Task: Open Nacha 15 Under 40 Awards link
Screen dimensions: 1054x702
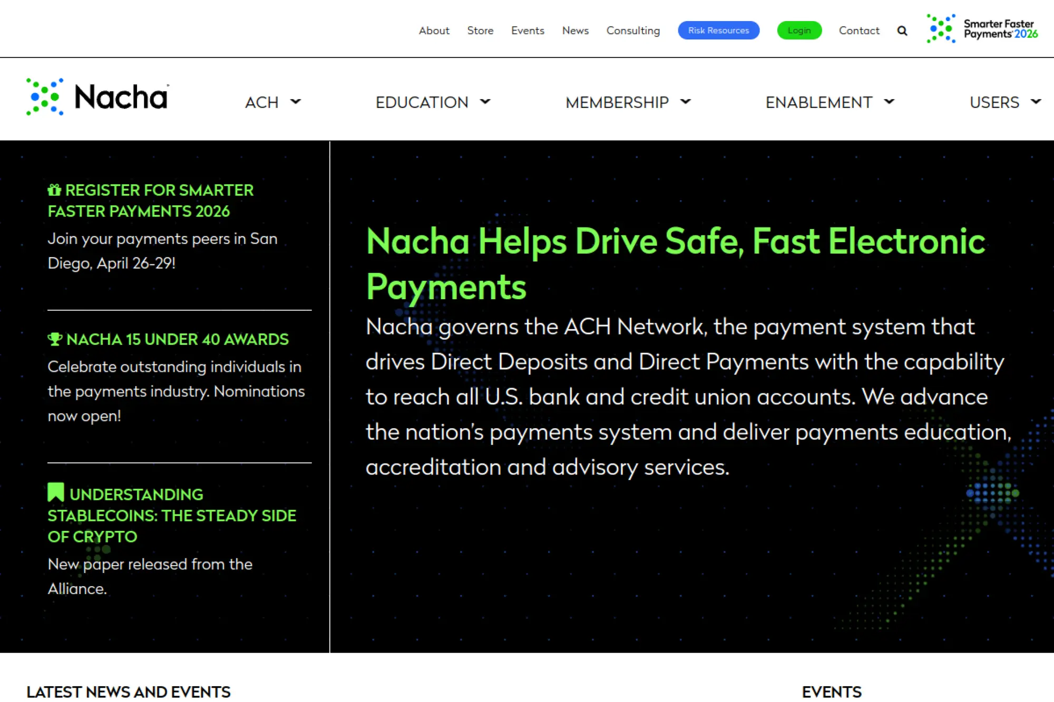Action: (177, 339)
